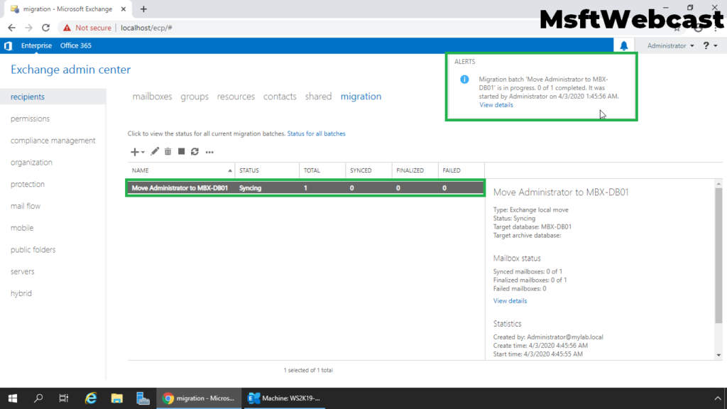Open the contacts tab
727x409 pixels.
pos(280,97)
